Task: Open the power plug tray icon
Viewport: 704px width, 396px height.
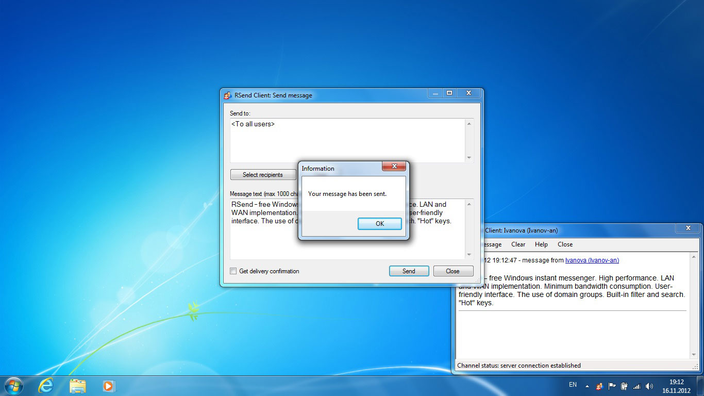Action: click(x=624, y=386)
